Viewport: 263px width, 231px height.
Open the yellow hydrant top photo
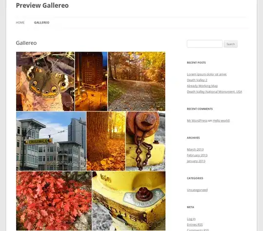point(129,201)
